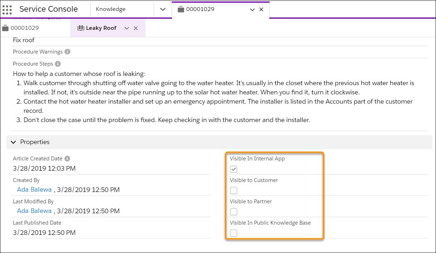Screen dimensions: 436x253
Task: Click the briefcase icon on case tab 00001029
Action: [x=181, y=9]
